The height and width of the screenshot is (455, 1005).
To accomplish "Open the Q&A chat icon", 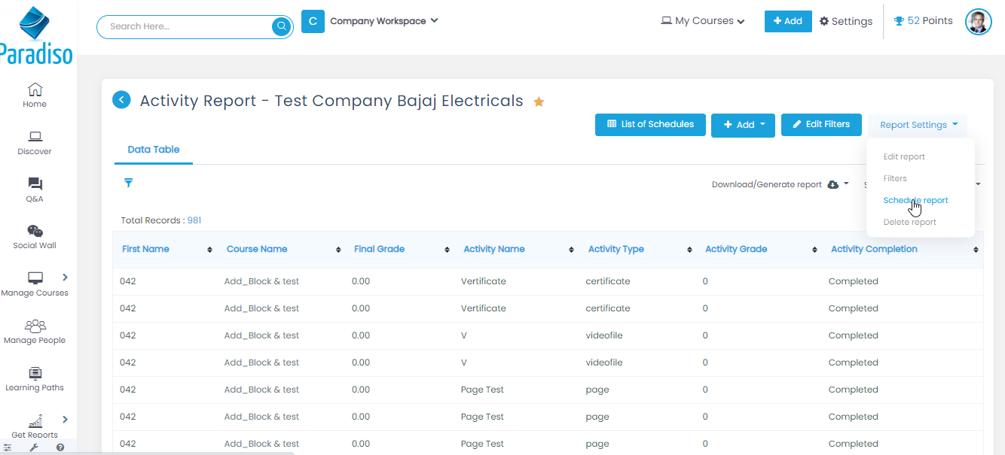I will click(35, 185).
